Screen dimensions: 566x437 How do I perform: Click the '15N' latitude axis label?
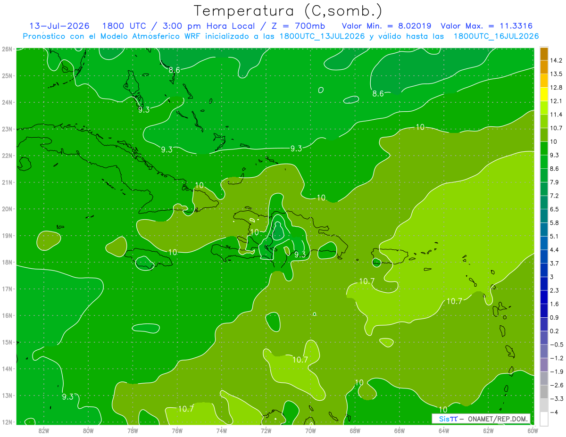(7, 343)
